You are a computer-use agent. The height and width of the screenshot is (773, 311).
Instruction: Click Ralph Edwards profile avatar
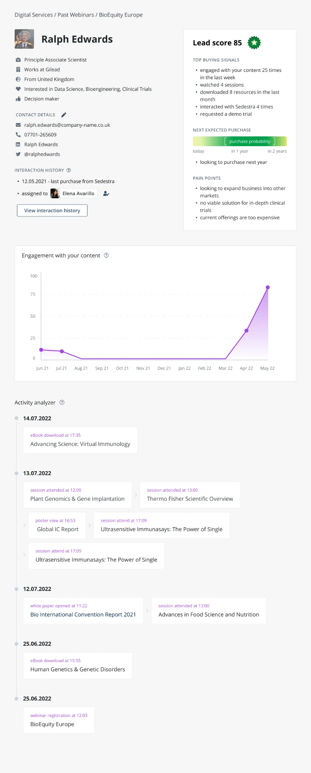24,39
